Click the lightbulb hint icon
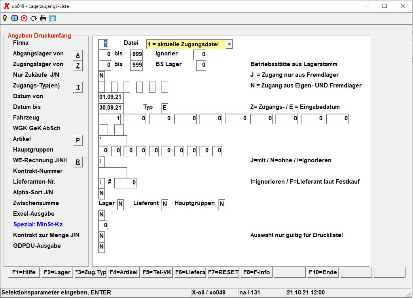 [5, 19]
